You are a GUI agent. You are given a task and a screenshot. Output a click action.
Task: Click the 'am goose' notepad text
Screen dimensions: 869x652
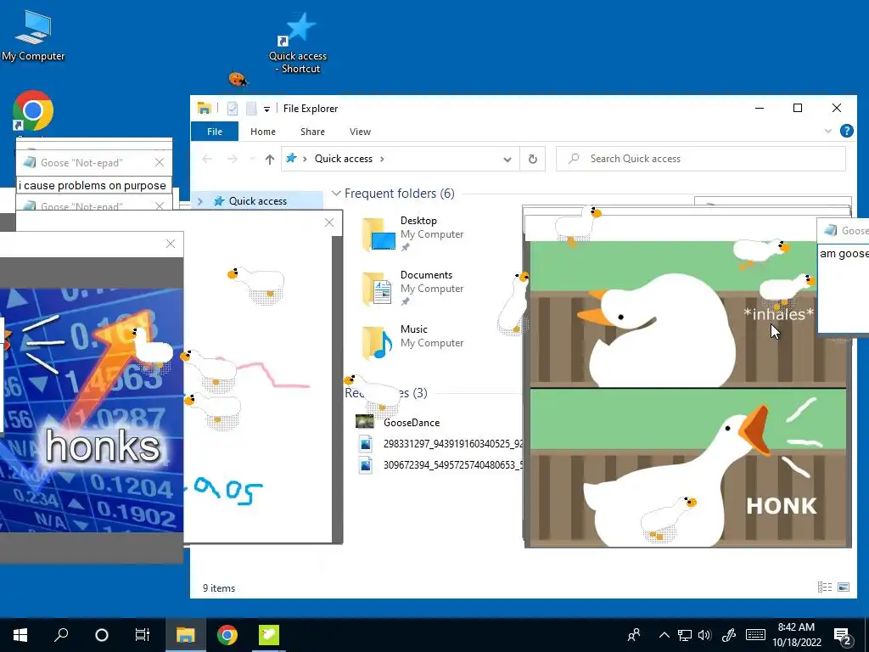click(844, 253)
